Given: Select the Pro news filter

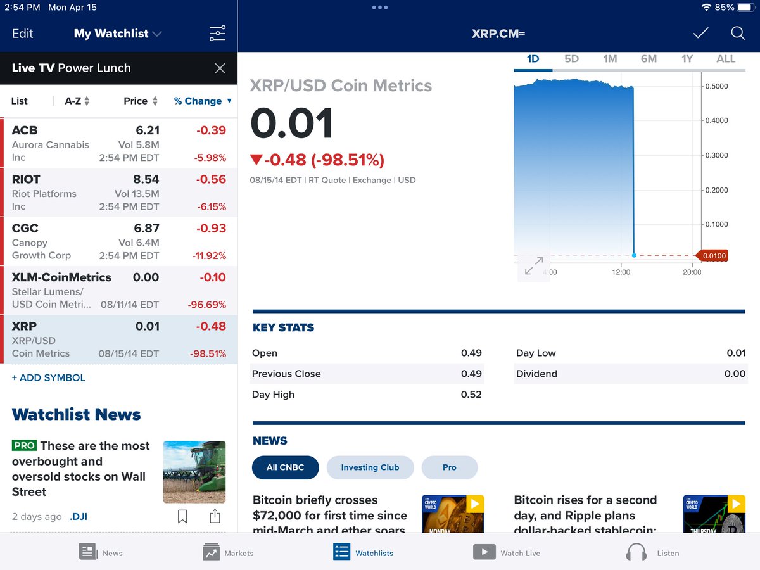Looking at the screenshot, I should [x=450, y=467].
